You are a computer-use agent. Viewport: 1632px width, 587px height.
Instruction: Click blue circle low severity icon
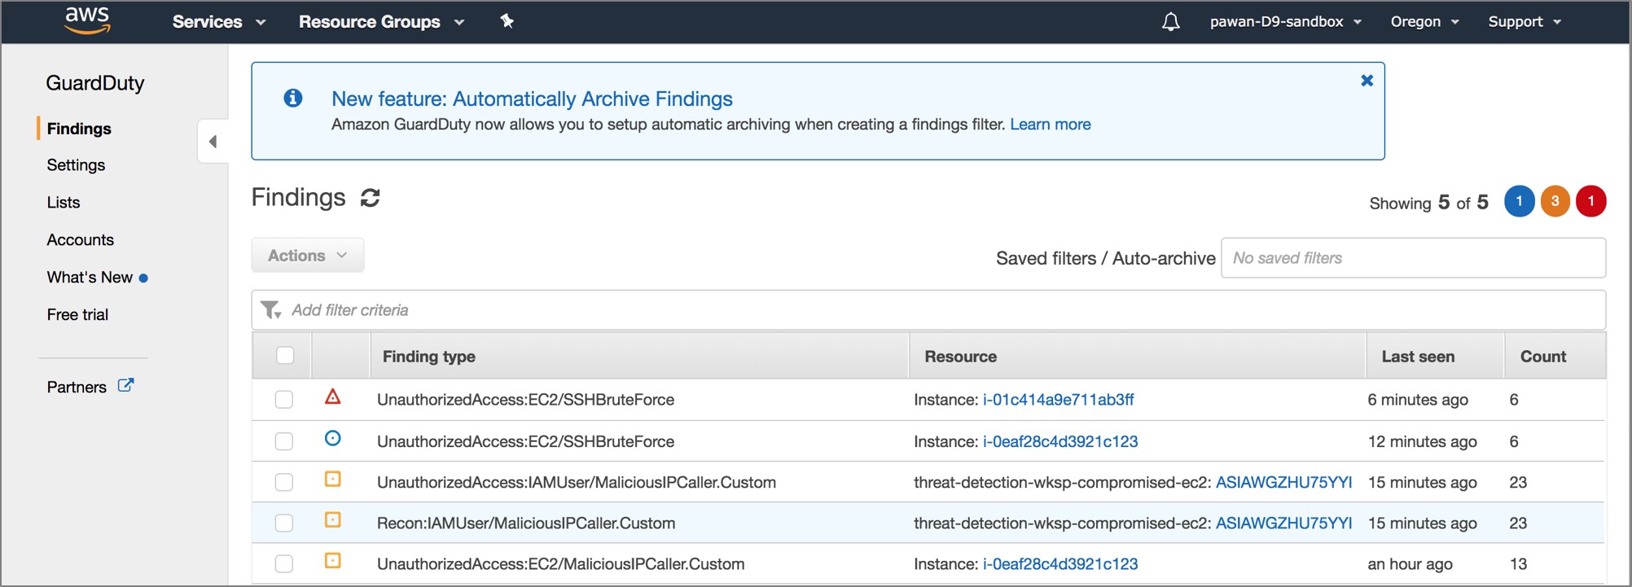332,439
